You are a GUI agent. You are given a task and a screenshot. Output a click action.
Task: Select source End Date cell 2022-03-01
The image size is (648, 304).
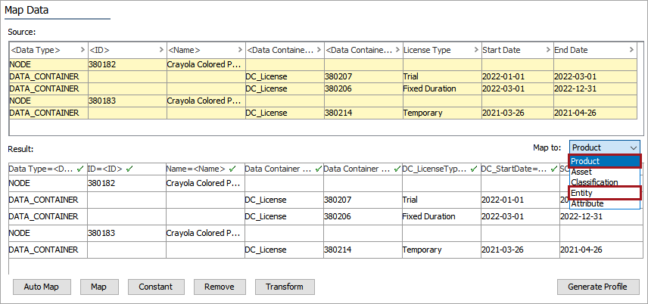595,76
